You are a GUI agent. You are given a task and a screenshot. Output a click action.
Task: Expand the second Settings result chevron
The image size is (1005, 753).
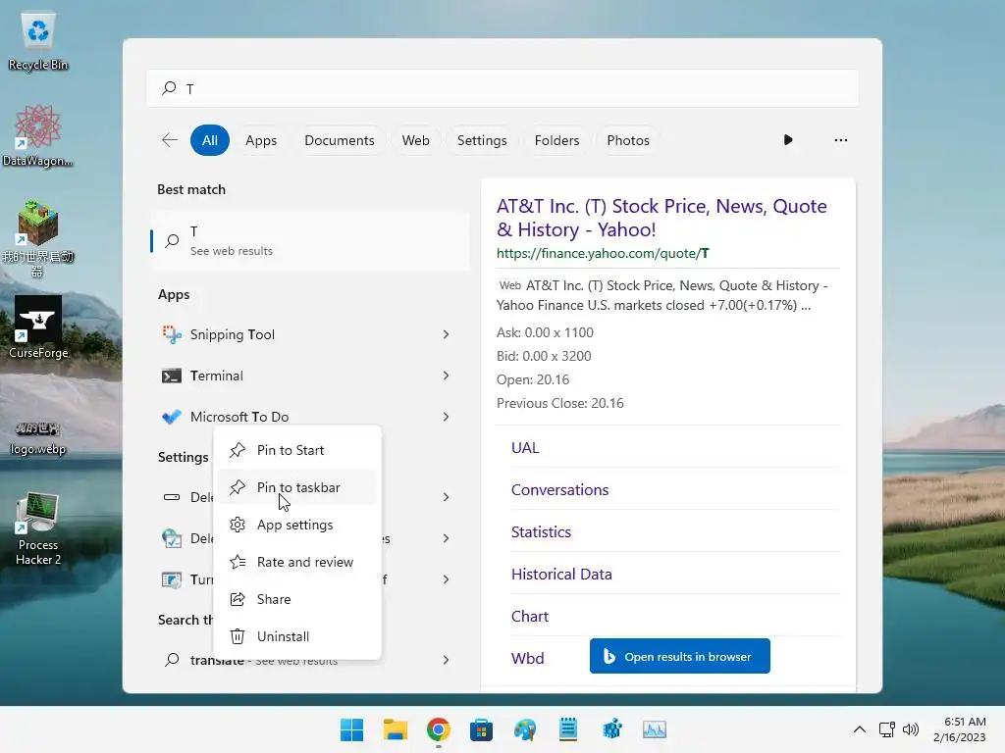click(x=447, y=538)
